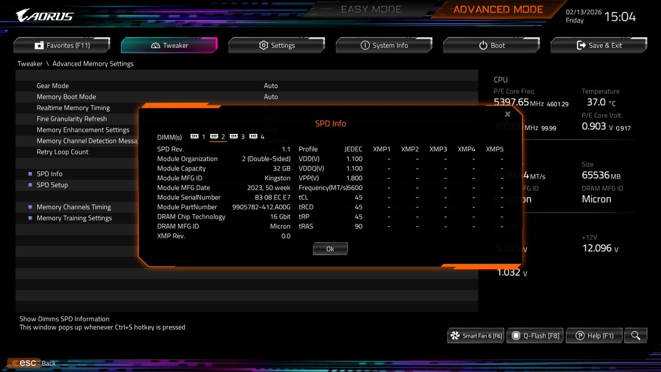Switch to Easy Mode
This screenshot has height=372, width=661.
371,9
